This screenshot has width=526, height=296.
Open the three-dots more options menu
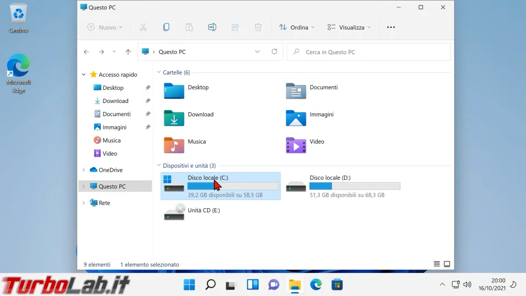point(391,27)
